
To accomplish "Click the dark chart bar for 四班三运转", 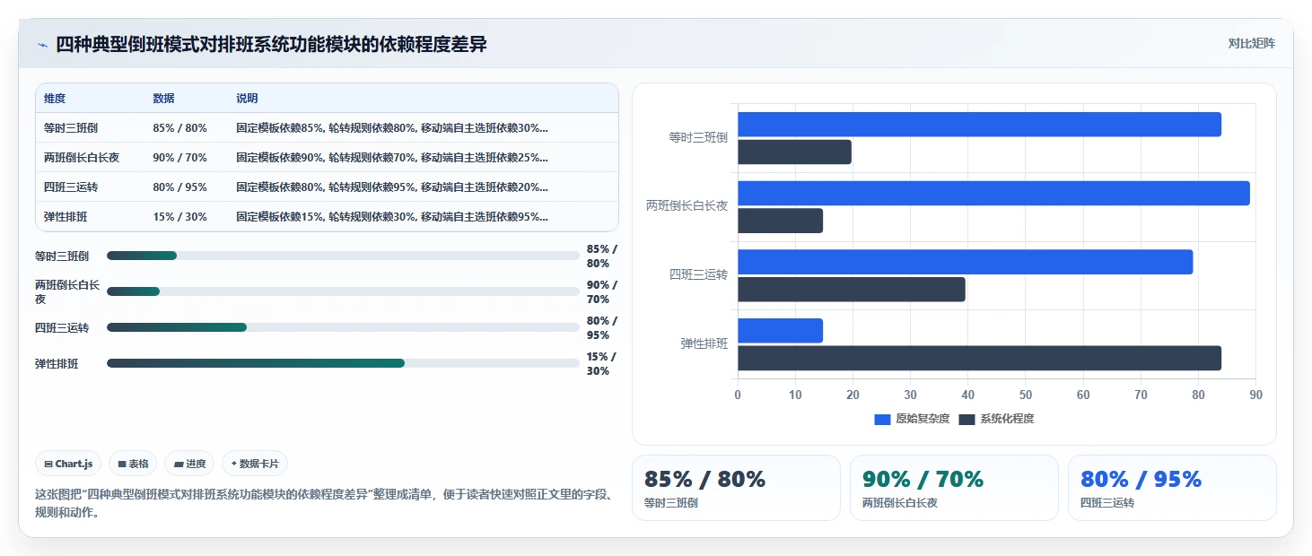I will [x=852, y=290].
